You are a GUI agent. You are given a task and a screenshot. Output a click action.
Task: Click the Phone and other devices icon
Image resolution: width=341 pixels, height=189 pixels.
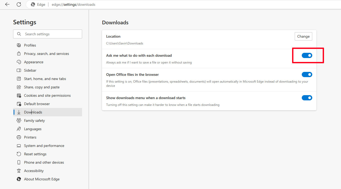click(19, 162)
